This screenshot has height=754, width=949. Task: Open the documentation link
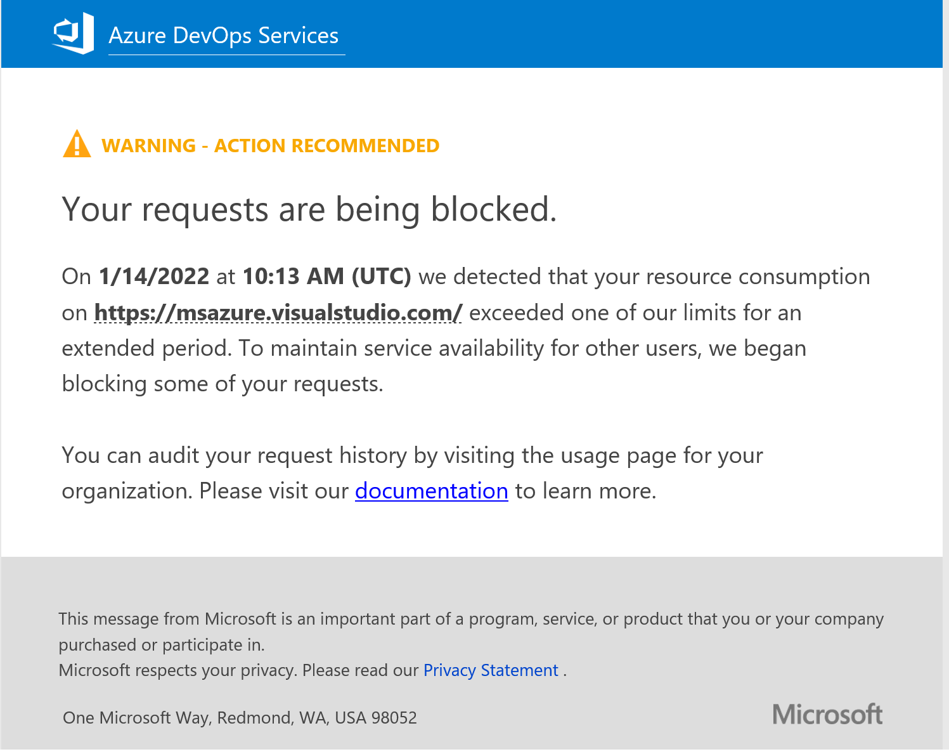tap(431, 491)
